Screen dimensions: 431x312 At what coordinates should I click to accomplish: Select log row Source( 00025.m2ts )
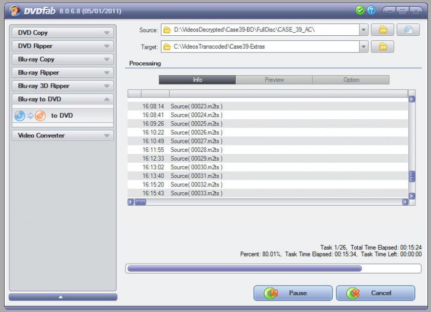268,124
